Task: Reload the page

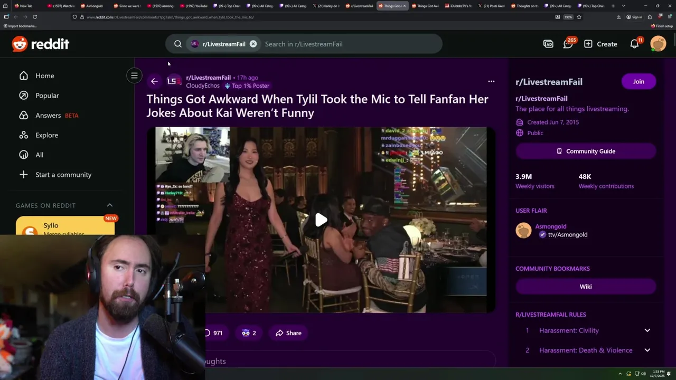Action: [x=35, y=17]
